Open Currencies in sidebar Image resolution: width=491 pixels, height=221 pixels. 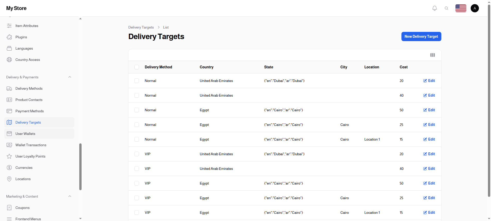click(x=39, y=168)
